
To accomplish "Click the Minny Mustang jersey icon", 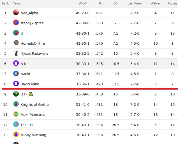I will point(16,134).
